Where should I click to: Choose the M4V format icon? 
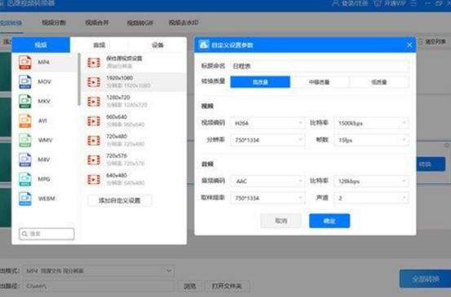[25, 159]
